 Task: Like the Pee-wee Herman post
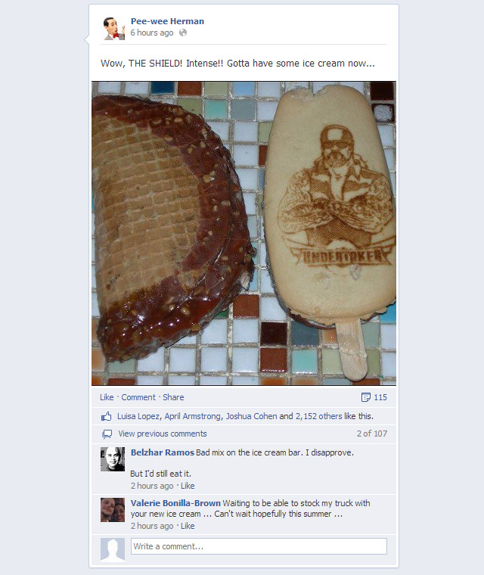[x=107, y=397]
